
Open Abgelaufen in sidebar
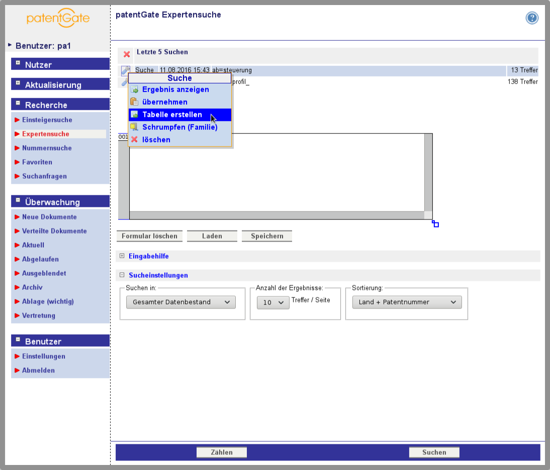click(40, 259)
